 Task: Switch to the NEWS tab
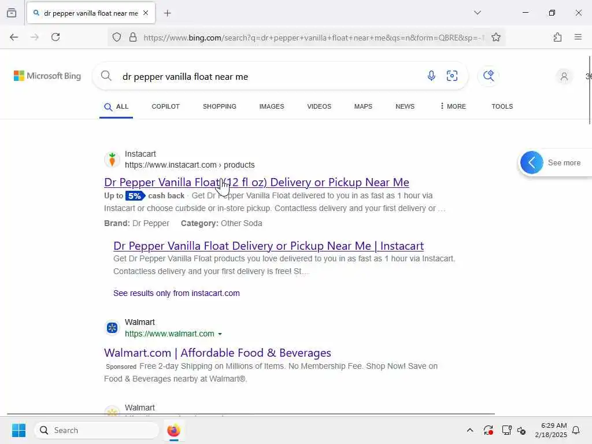(405, 106)
